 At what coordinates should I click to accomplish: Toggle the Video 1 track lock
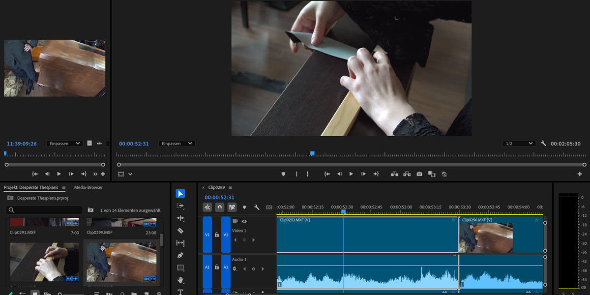coord(217,235)
